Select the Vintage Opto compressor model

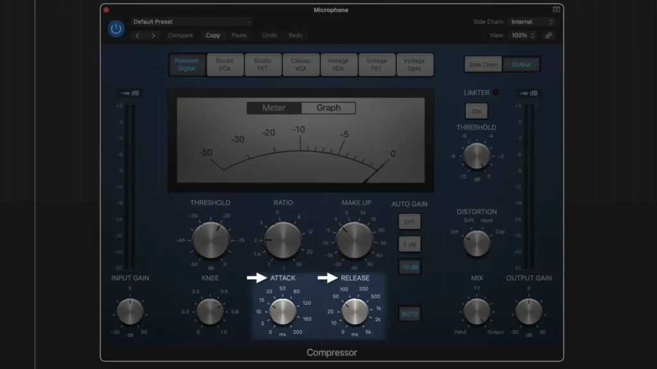click(414, 65)
